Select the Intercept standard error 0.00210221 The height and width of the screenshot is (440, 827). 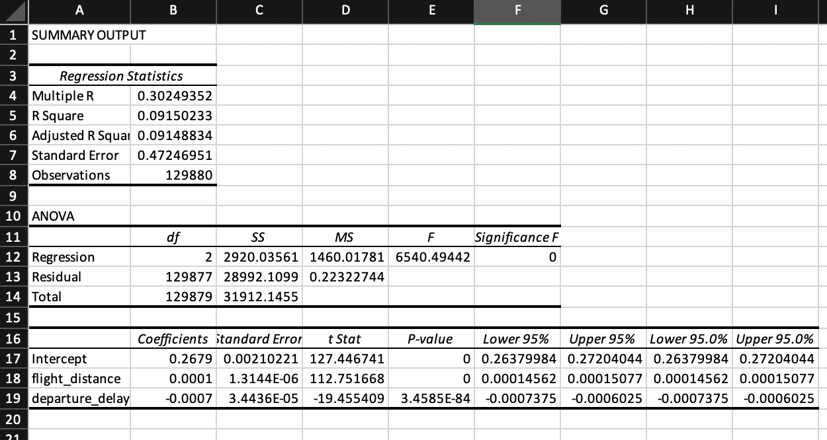tap(259, 359)
